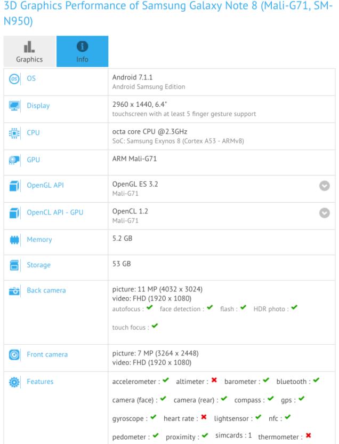Click the altimeter red cross mark
This screenshot has height=444, width=339.
214,381
